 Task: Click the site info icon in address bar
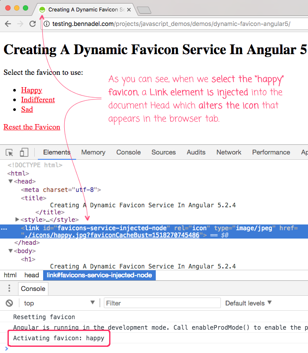coord(46,24)
